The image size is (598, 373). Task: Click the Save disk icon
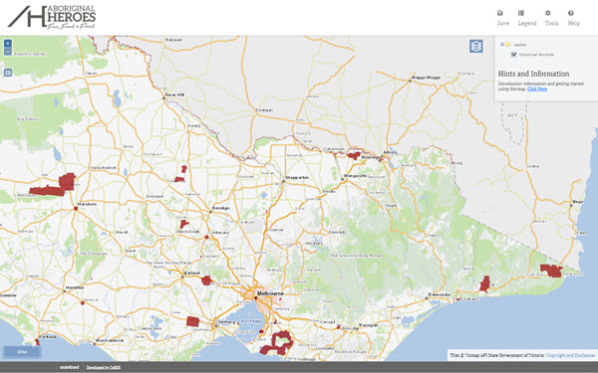click(x=500, y=13)
